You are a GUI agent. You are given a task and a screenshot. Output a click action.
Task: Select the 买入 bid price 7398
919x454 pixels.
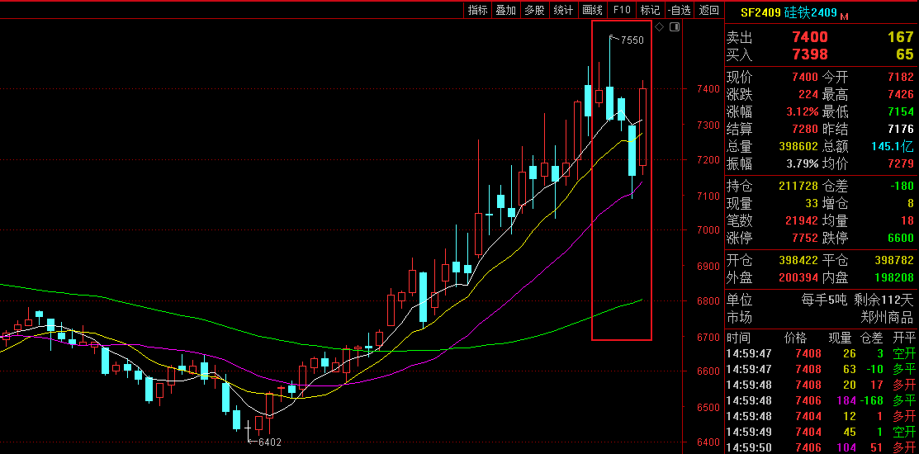808,54
